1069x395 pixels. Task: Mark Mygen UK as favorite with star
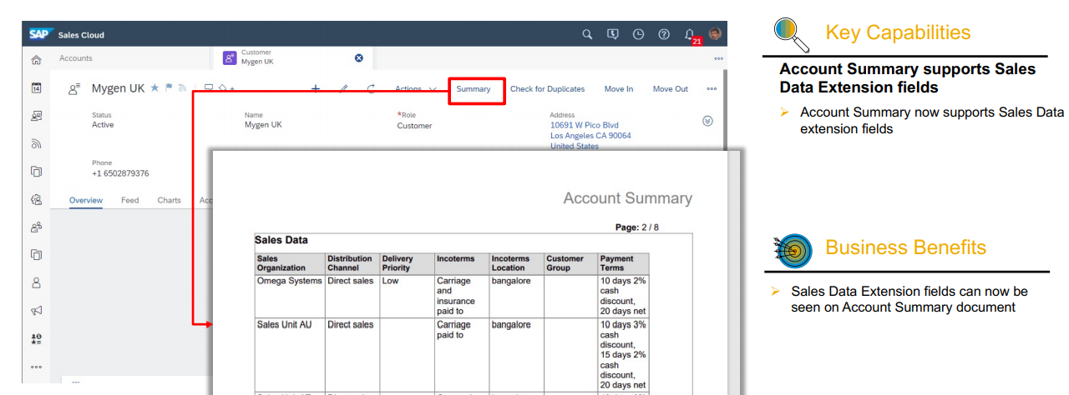point(155,87)
